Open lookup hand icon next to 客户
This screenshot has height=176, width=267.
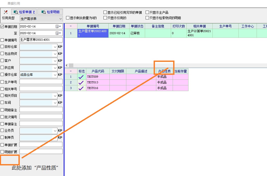pyautogui.click(x=60, y=61)
